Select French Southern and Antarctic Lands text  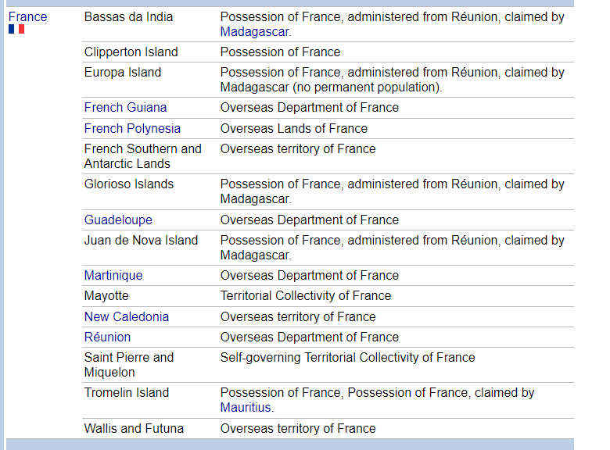[x=142, y=156]
